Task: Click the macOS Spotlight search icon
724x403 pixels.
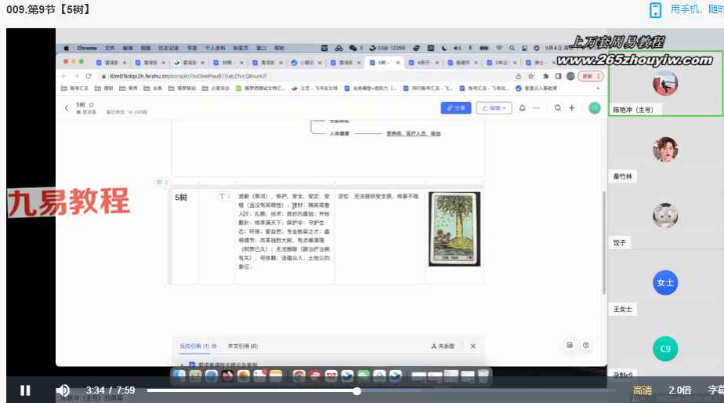Action: [x=512, y=48]
